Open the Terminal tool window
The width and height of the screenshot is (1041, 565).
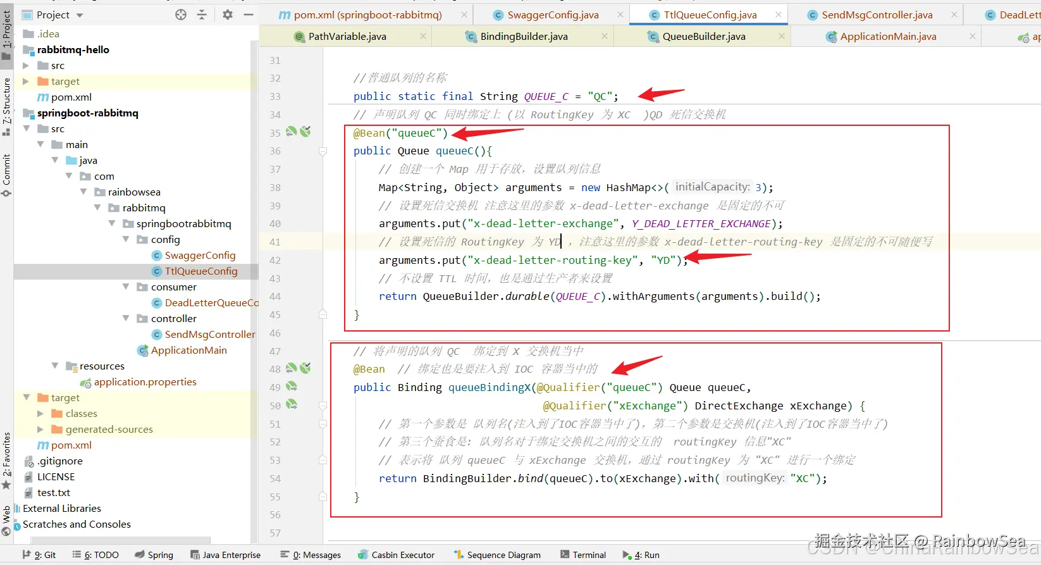click(x=583, y=555)
